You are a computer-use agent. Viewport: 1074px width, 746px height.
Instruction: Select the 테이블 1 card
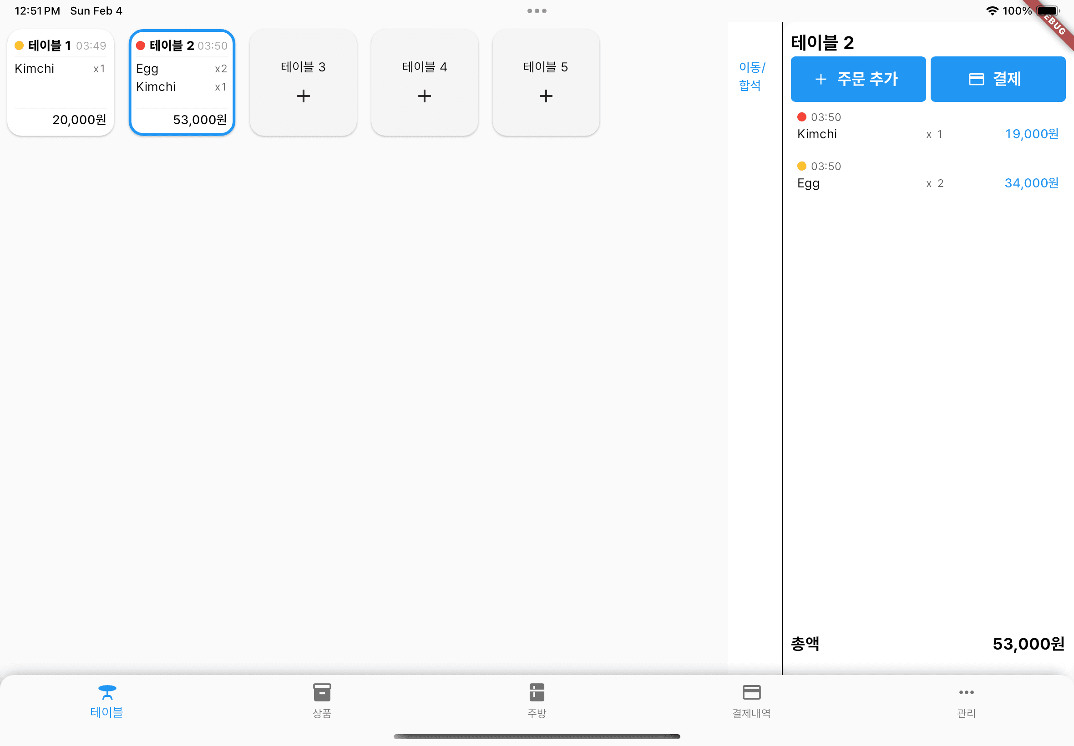[x=61, y=83]
